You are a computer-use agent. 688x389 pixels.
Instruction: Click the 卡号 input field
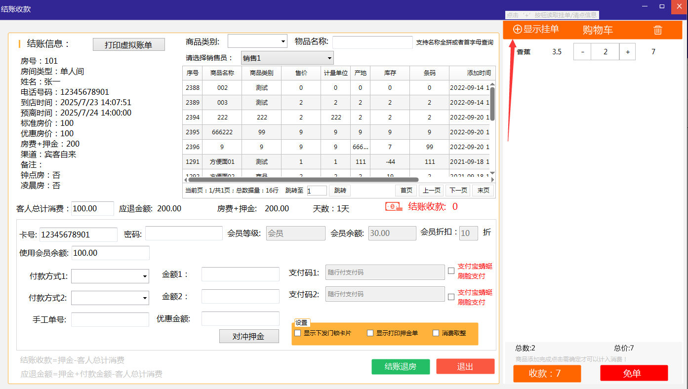pos(79,234)
